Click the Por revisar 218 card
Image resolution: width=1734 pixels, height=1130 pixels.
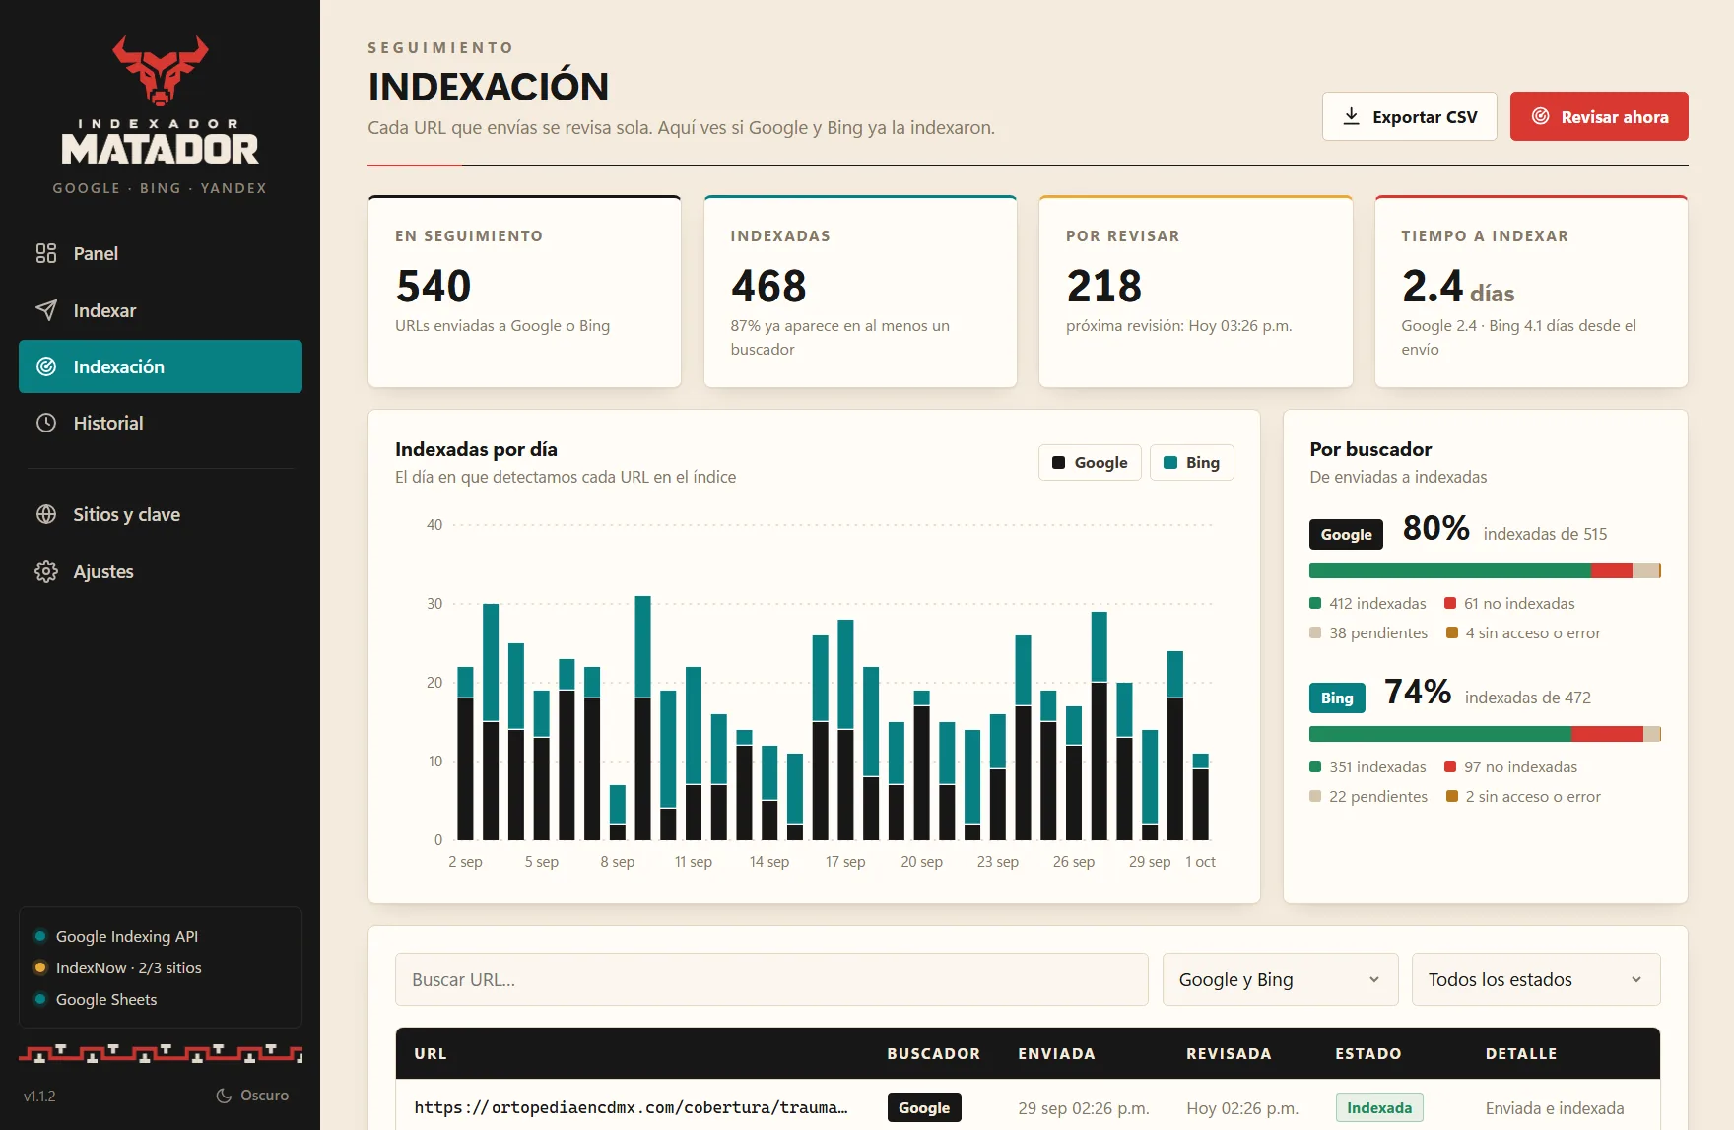(x=1196, y=292)
